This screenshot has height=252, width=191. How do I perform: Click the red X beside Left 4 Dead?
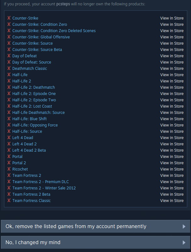[x=9, y=137]
